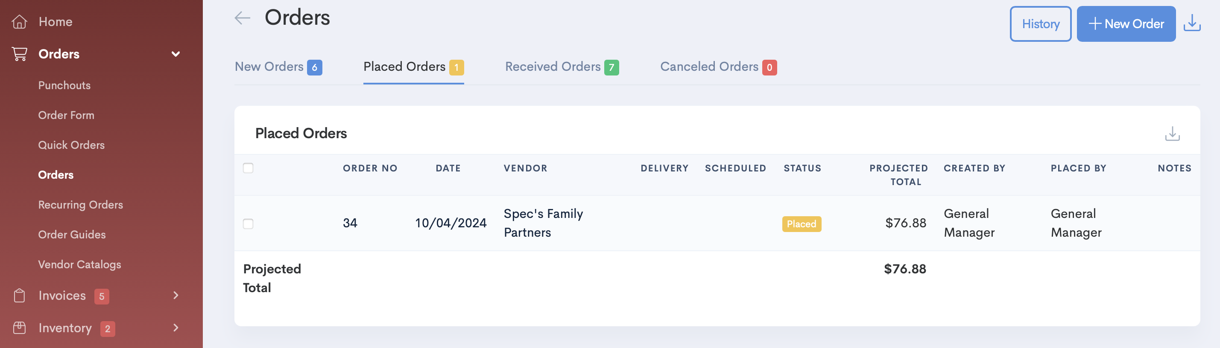Click the Home icon in the sidebar
Screen dimensions: 1220x348
click(19, 21)
